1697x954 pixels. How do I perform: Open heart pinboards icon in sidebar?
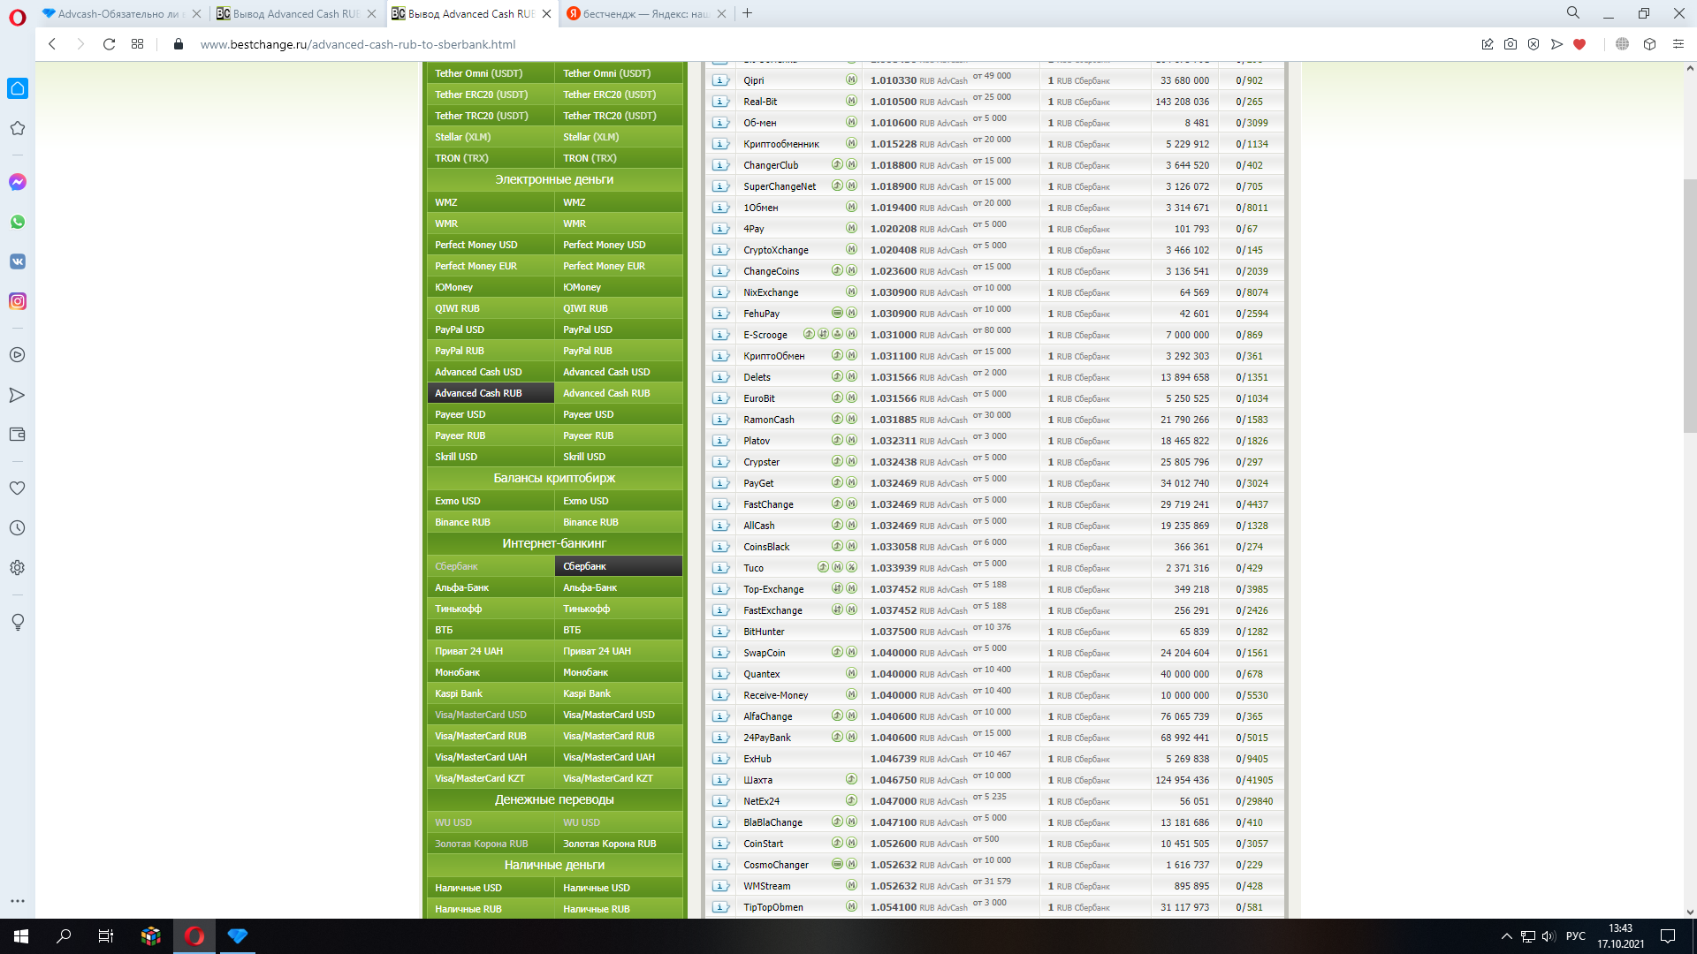18,488
